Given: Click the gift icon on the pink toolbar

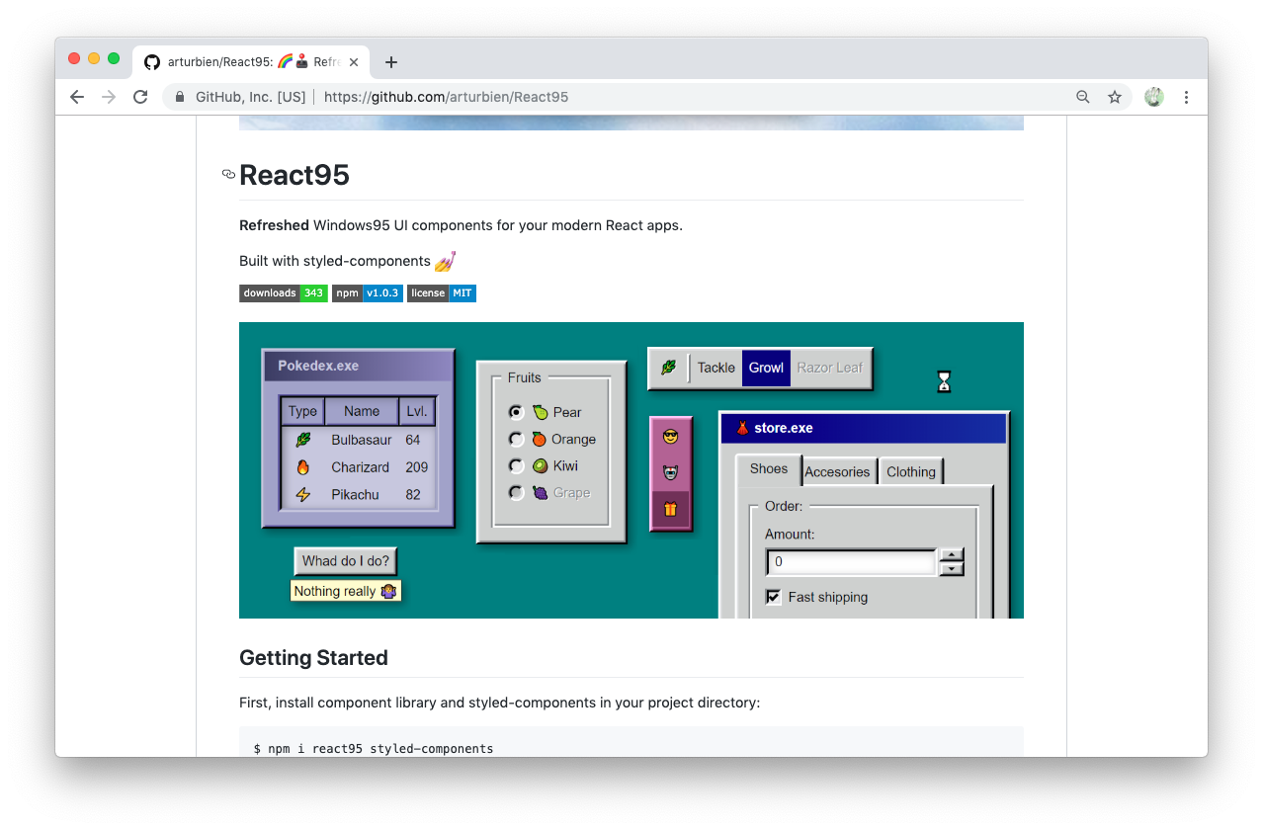Looking at the screenshot, I should pyautogui.click(x=671, y=508).
